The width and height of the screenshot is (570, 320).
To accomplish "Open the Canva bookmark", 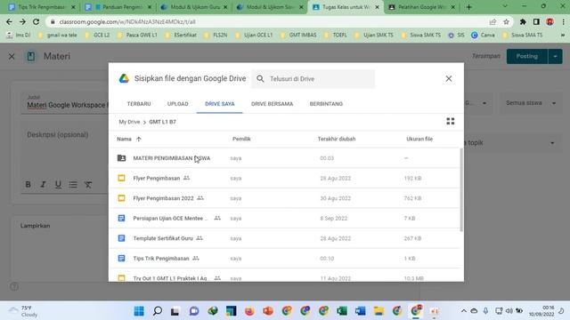I will 483,35.
